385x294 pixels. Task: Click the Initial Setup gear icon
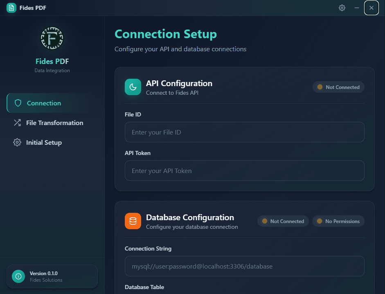[x=17, y=142]
